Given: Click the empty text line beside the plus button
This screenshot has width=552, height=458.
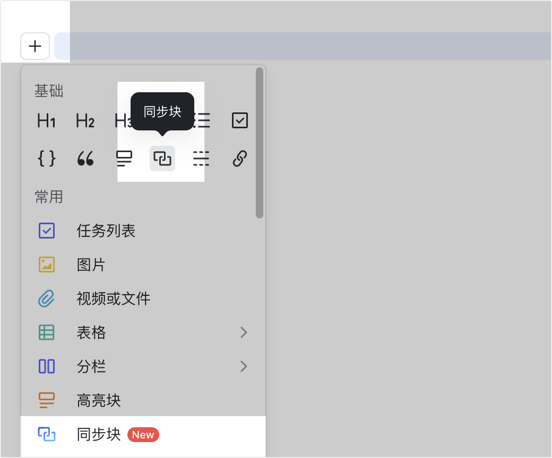Looking at the screenshot, I should tap(303, 46).
